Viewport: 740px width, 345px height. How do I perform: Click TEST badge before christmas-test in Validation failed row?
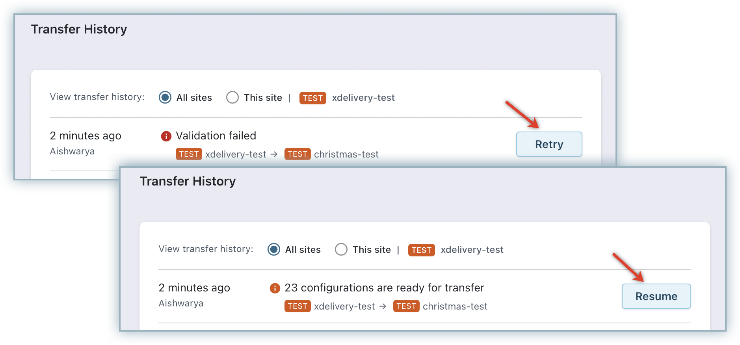[297, 154]
